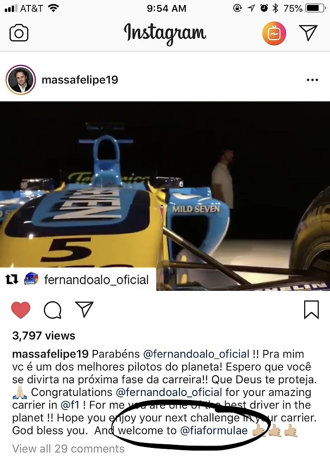Open @f1 mention in caption

coord(70,405)
